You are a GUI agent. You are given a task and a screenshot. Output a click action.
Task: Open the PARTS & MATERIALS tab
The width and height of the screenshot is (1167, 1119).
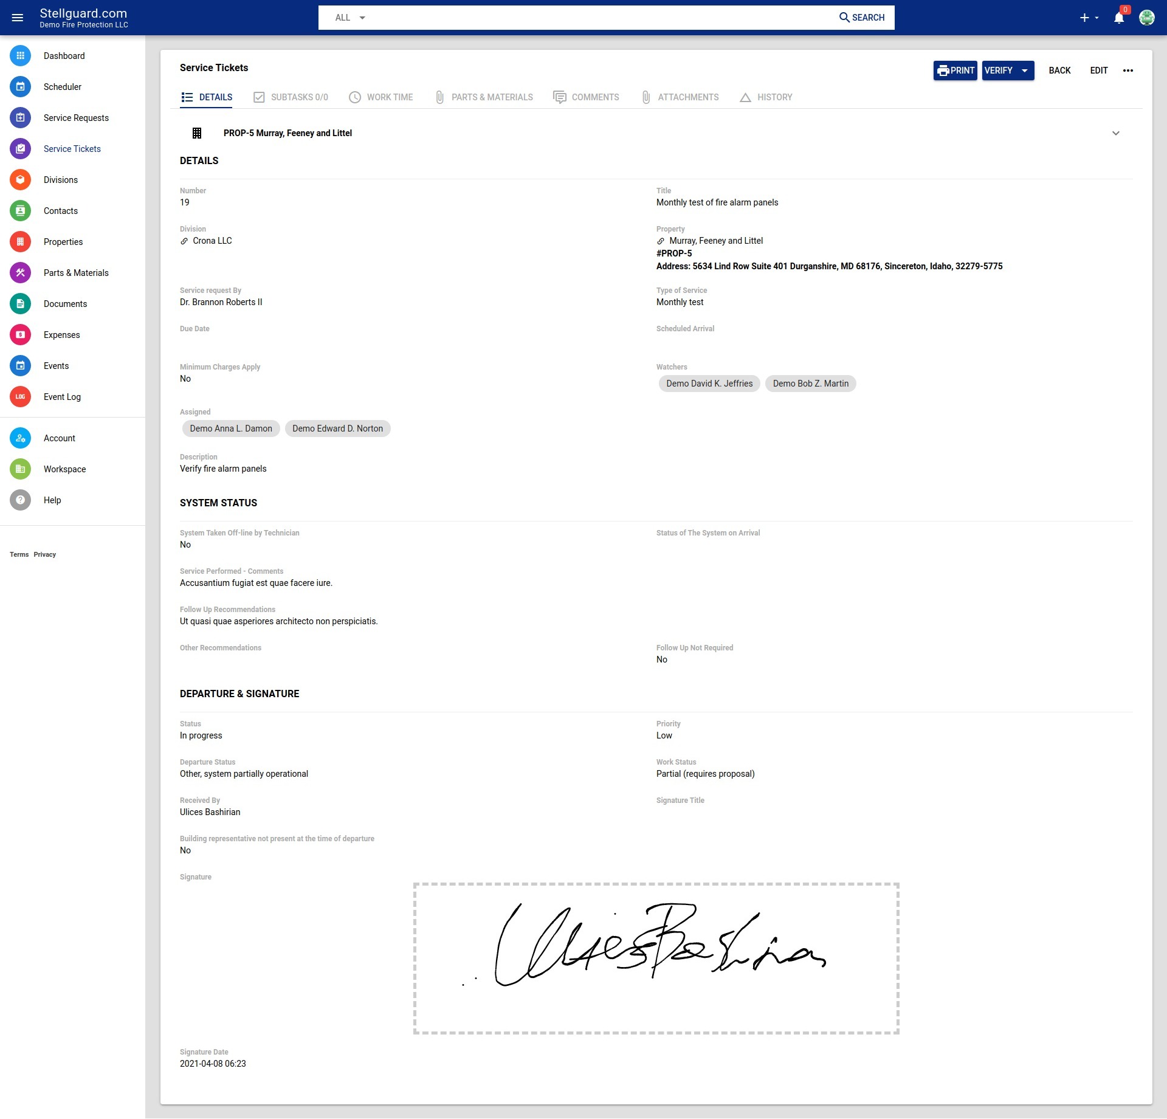point(484,97)
